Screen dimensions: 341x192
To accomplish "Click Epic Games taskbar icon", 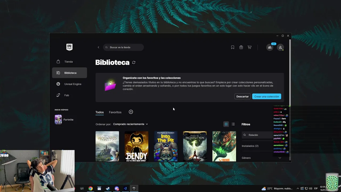I will tap(134, 189).
